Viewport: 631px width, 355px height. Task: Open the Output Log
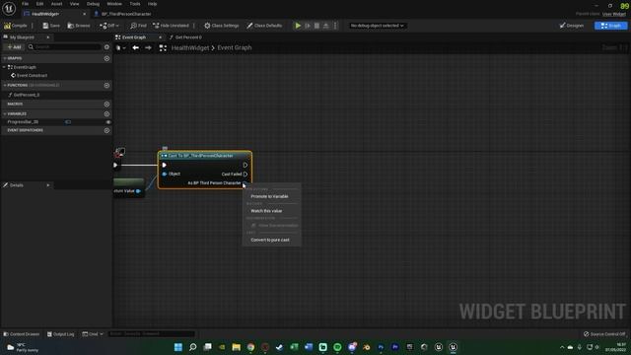click(60, 334)
